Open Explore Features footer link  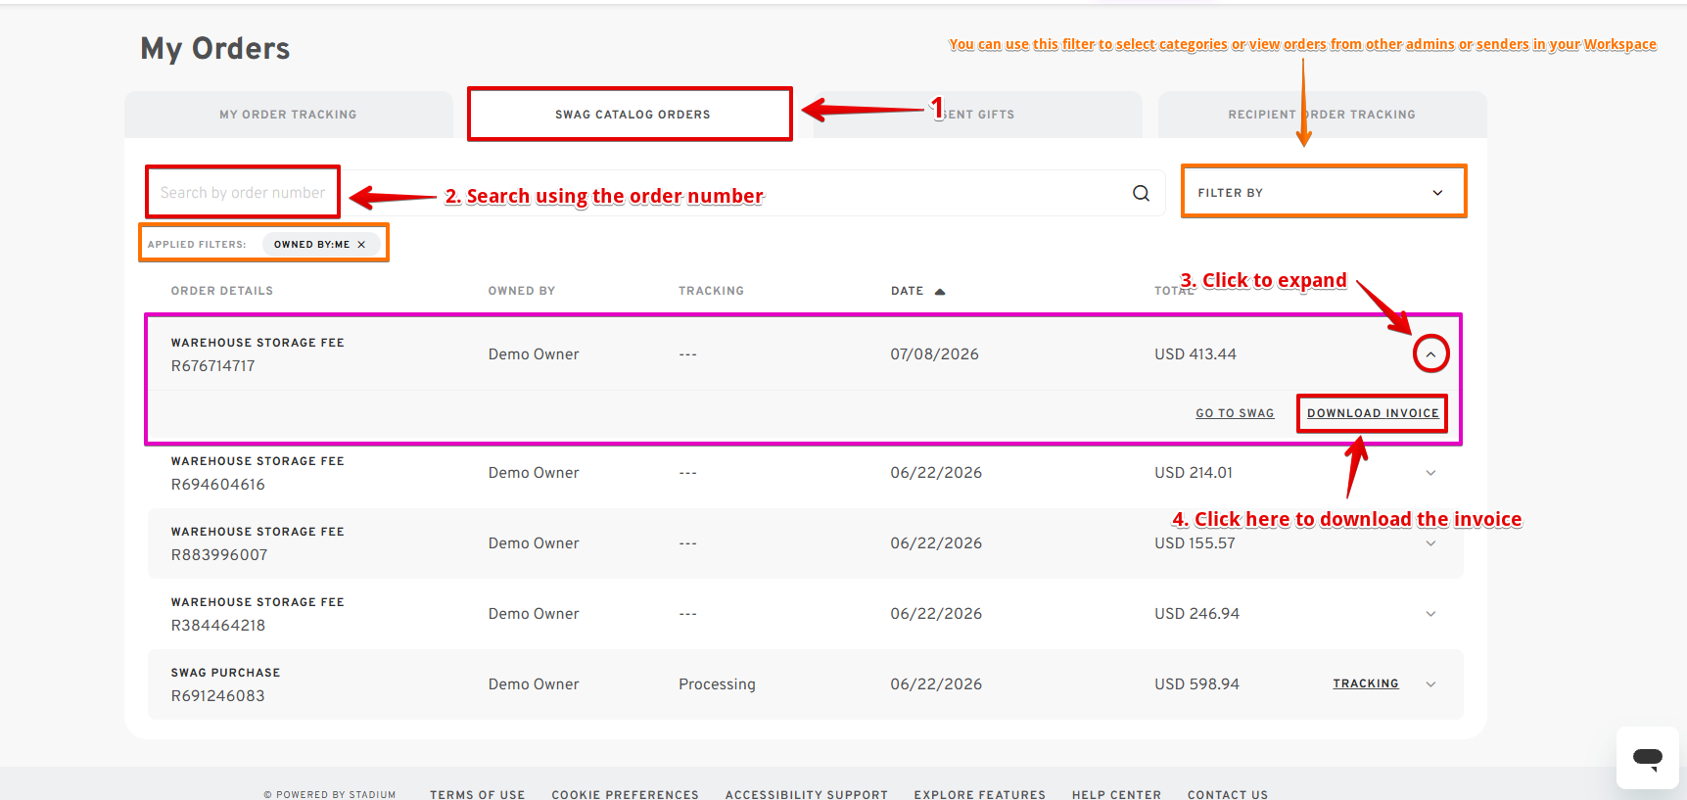(x=980, y=794)
